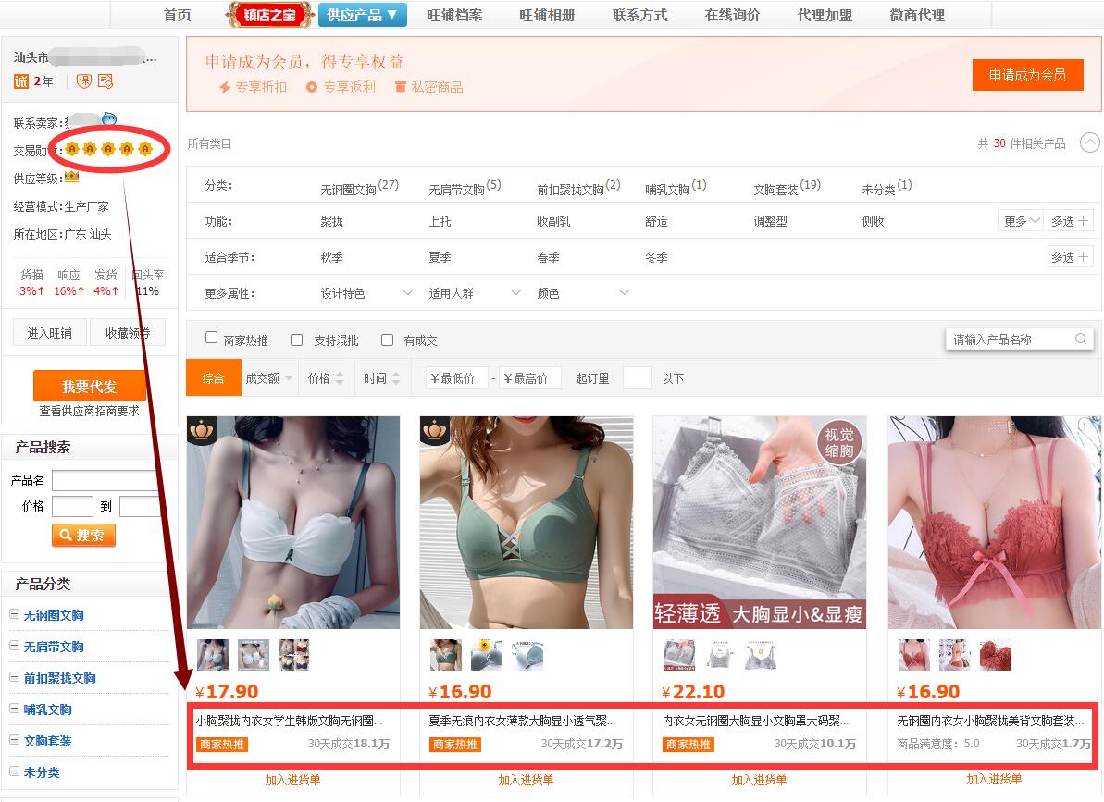This screenshot has height=802, width=1104.
Task: Click the blue Wangwang chat icon
Action: click(109, 119)
